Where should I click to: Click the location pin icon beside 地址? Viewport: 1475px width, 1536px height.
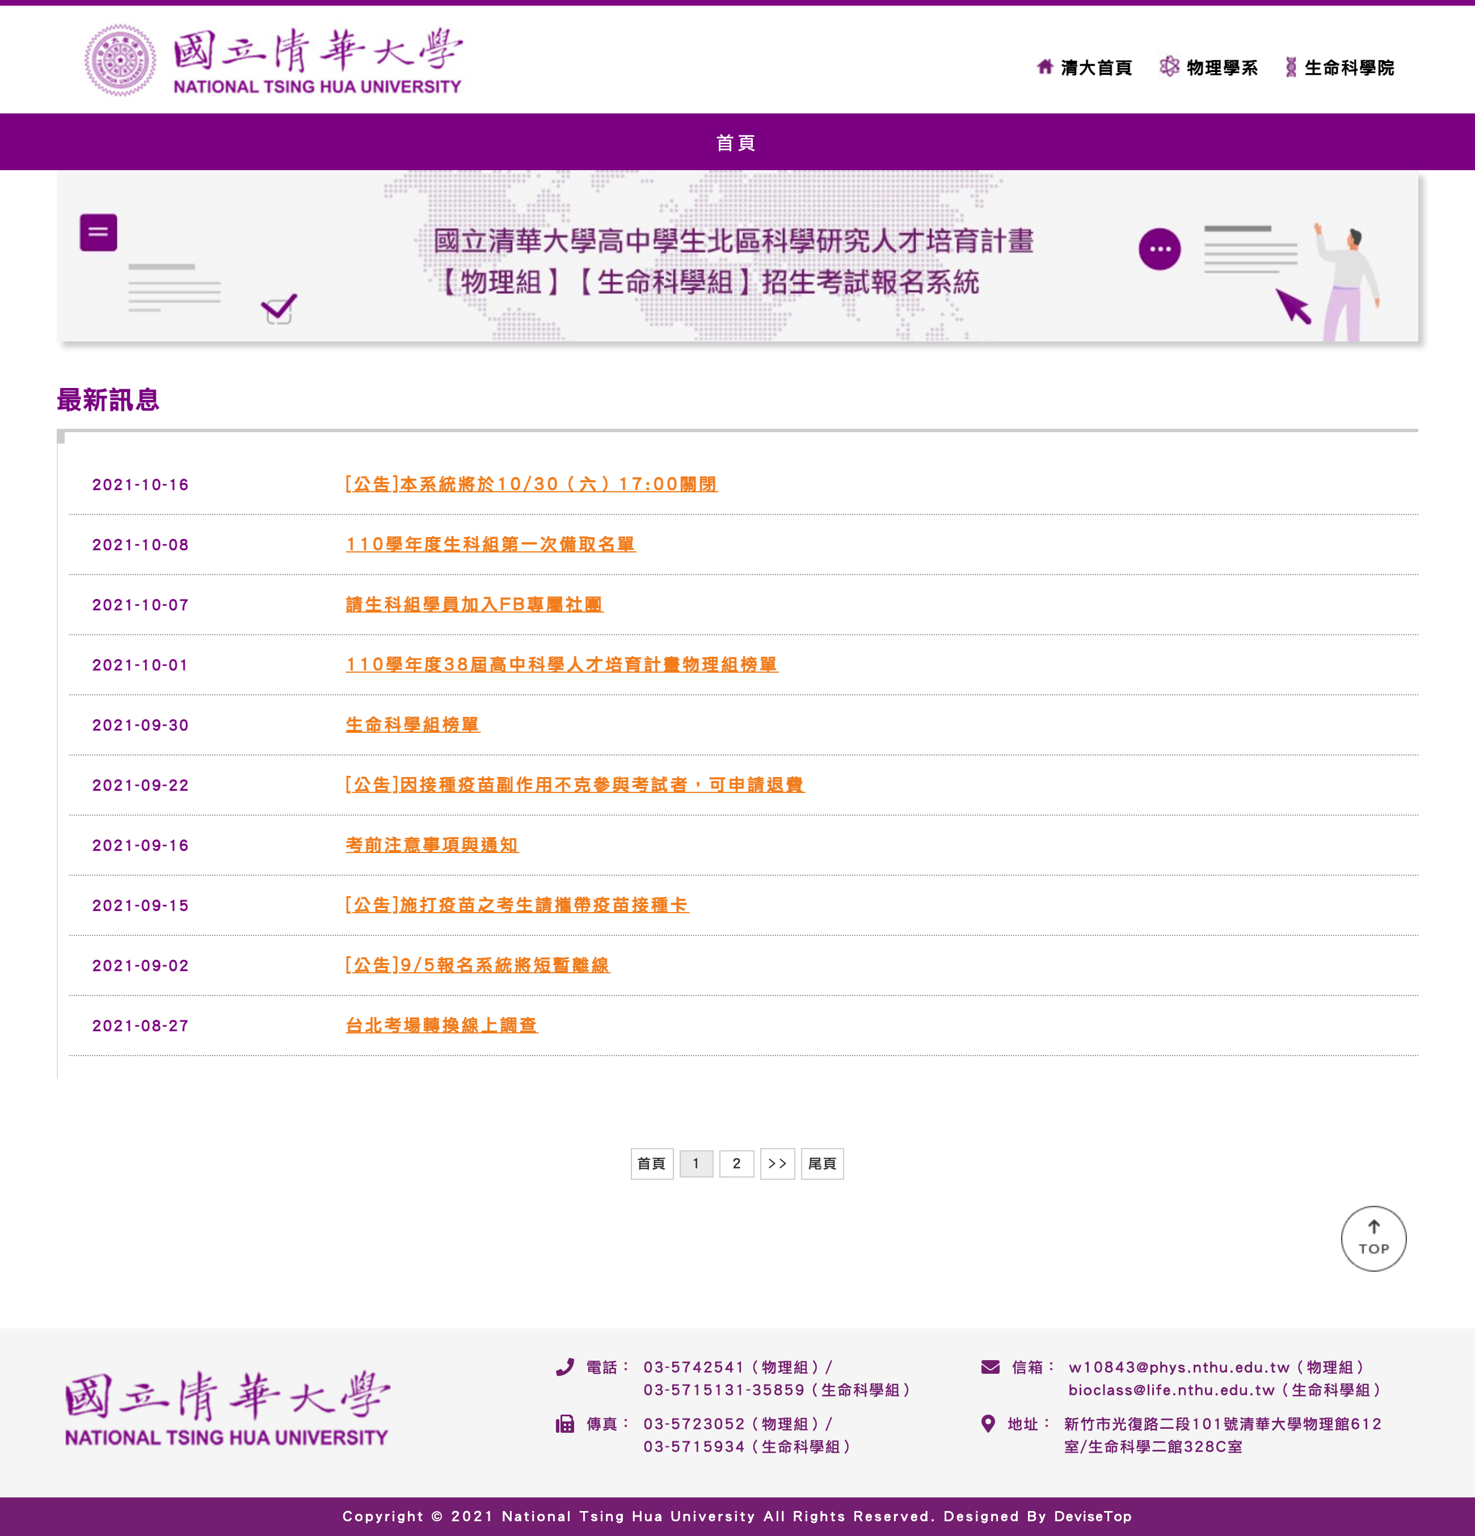tap(988, 1423)
